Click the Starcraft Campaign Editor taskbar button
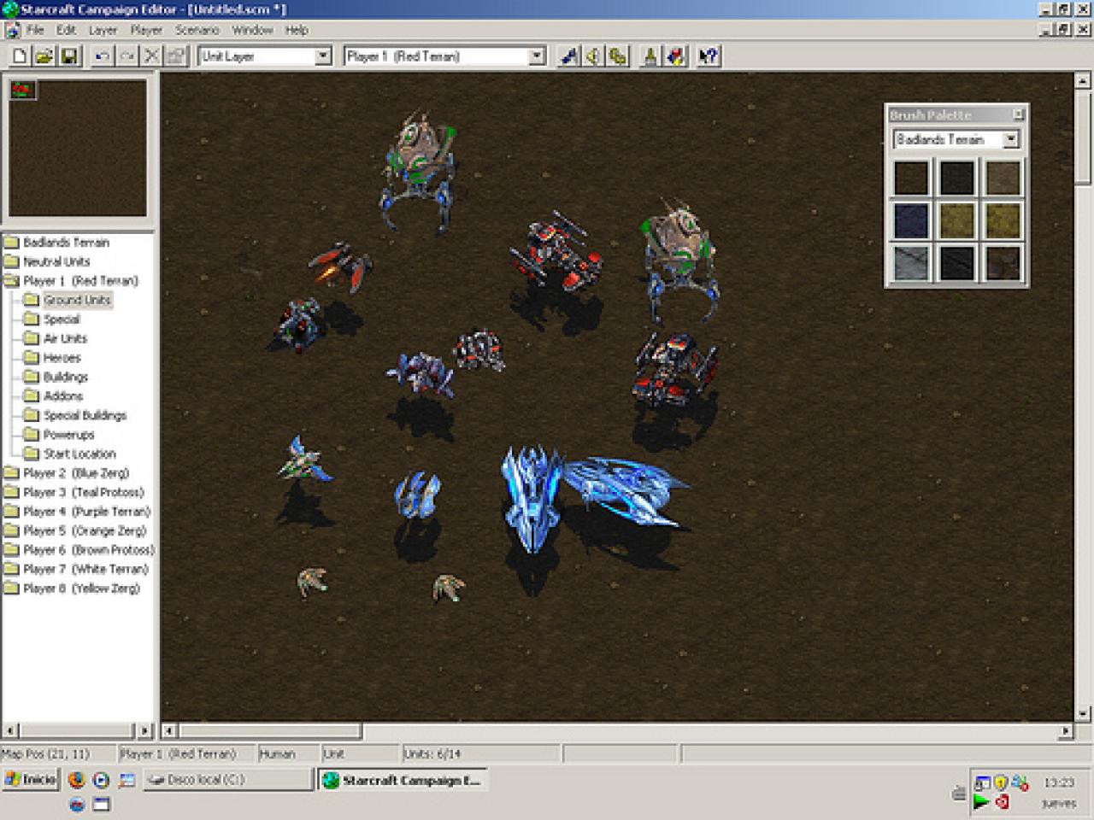 tap(403, 779)
